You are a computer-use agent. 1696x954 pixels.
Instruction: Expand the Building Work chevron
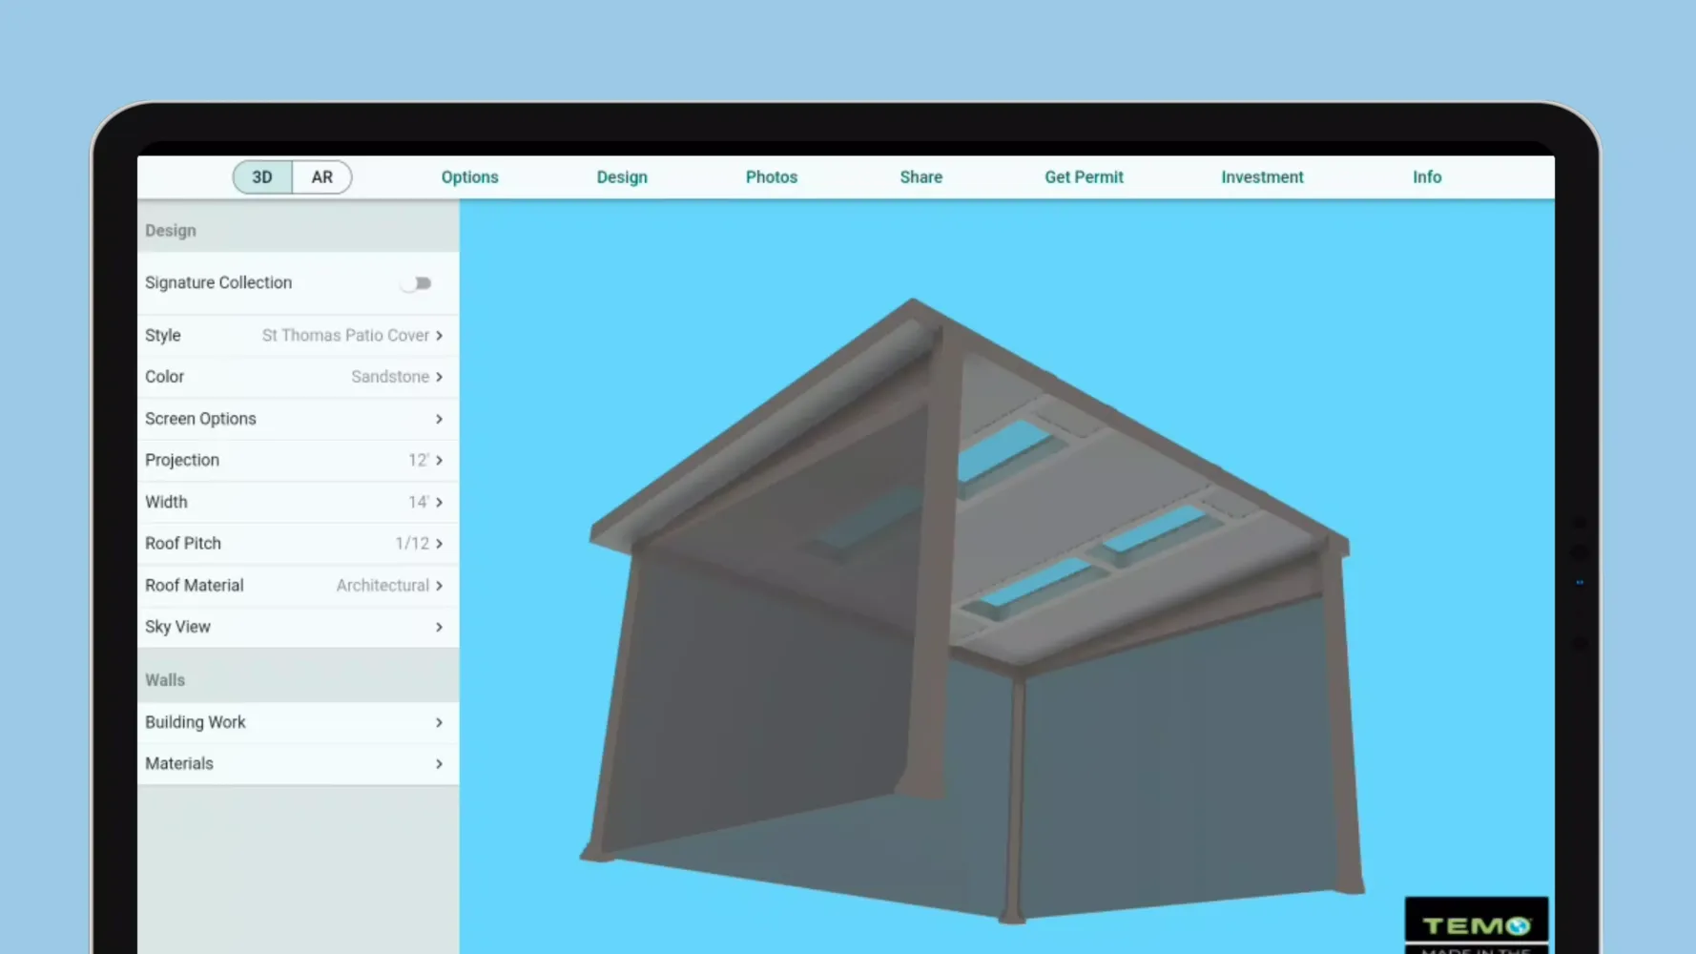439,722
